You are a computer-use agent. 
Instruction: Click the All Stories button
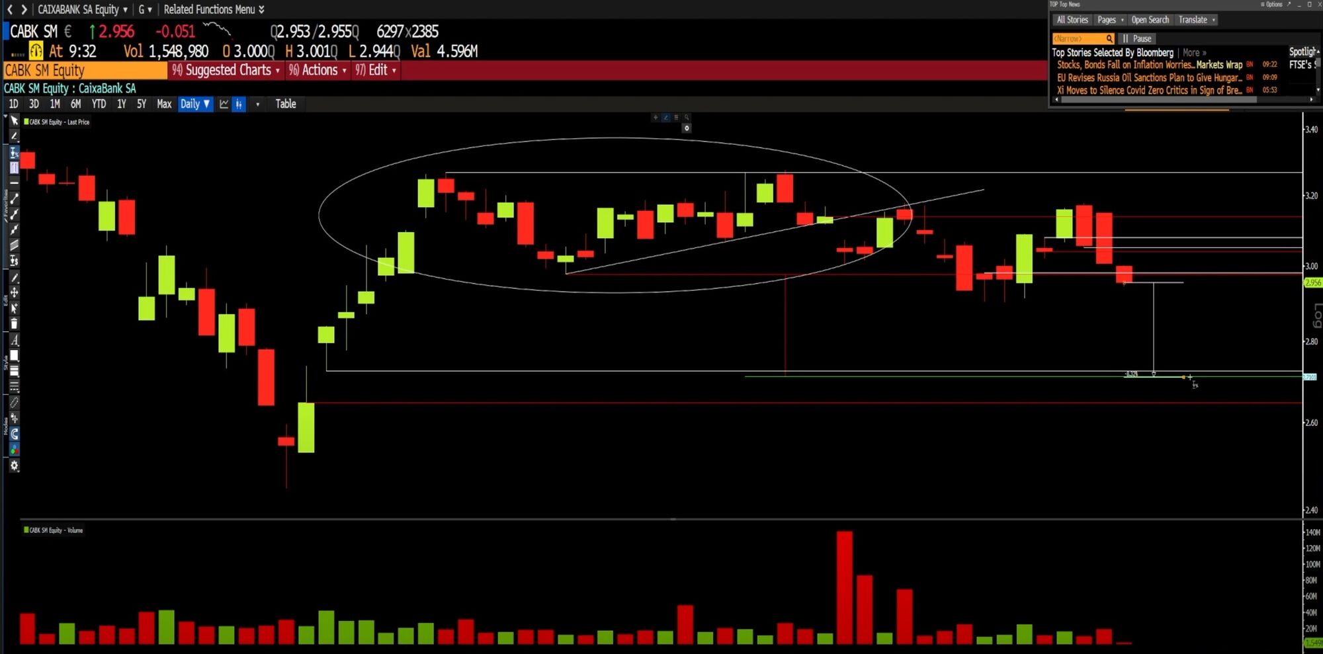pyautogui.click(x=1072, y=20)
